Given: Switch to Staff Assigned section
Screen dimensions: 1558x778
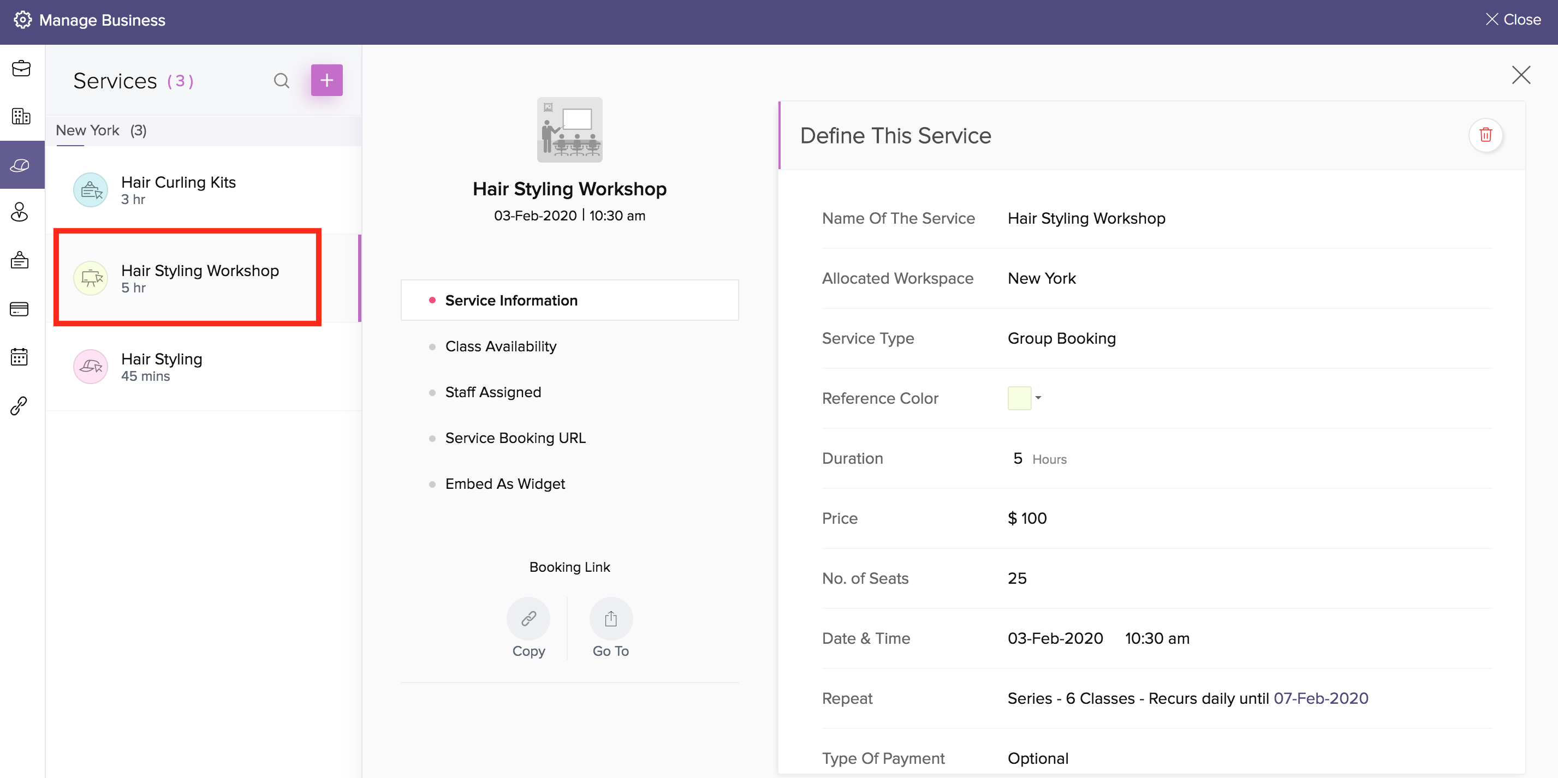Looking at the screenshot, I should point(492,392).
